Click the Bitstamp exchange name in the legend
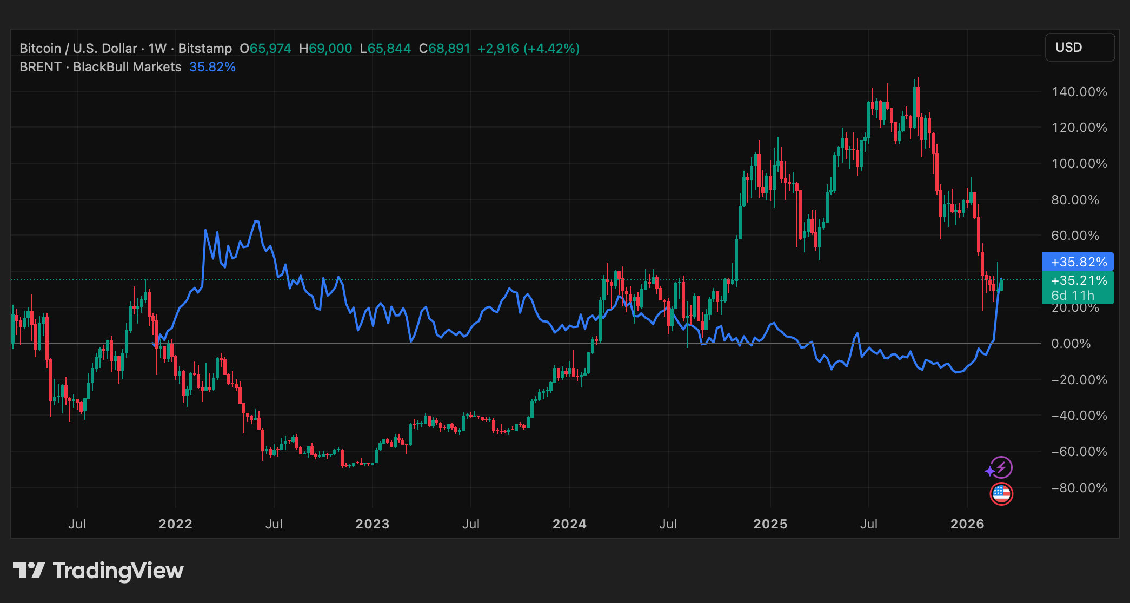 pyautogui.click(x=205, y=49)
